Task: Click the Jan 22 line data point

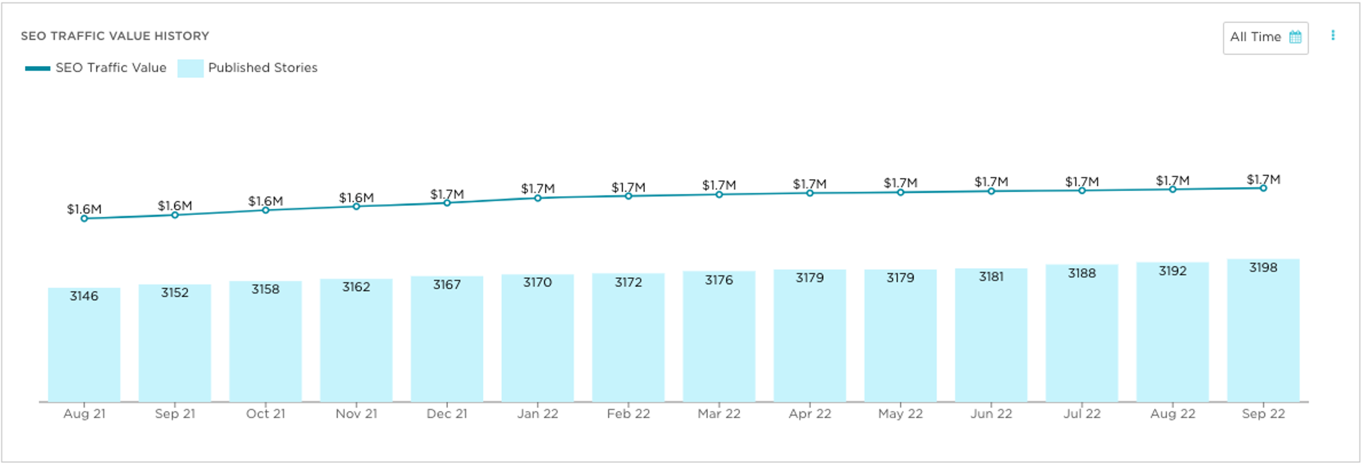Action: 538,198
